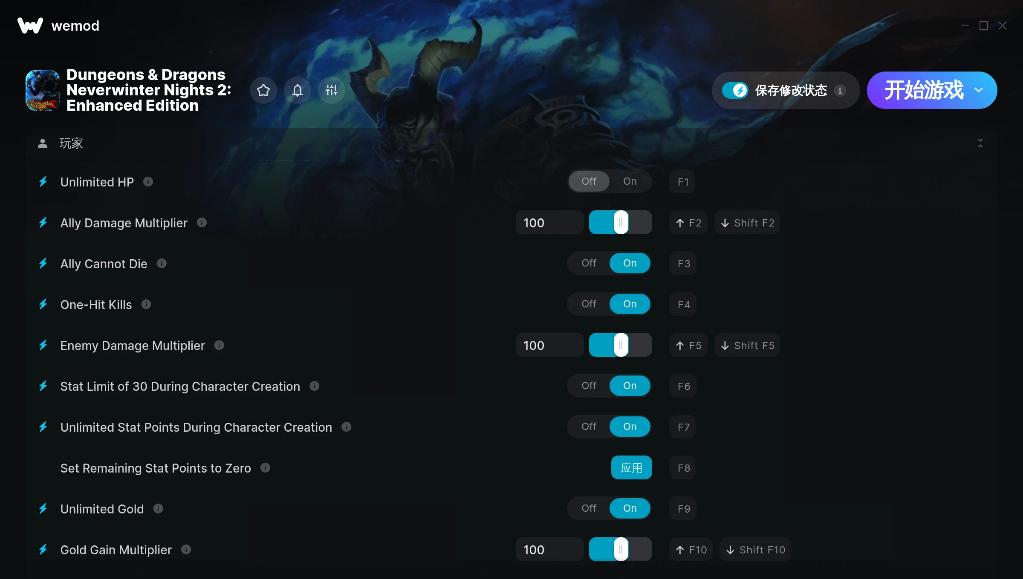Click the favorite star icon

263,90
